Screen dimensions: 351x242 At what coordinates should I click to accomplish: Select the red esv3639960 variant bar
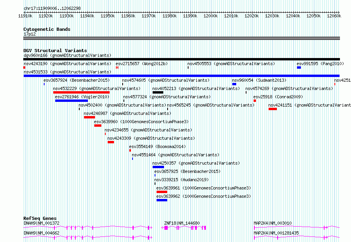coord(98,126)
